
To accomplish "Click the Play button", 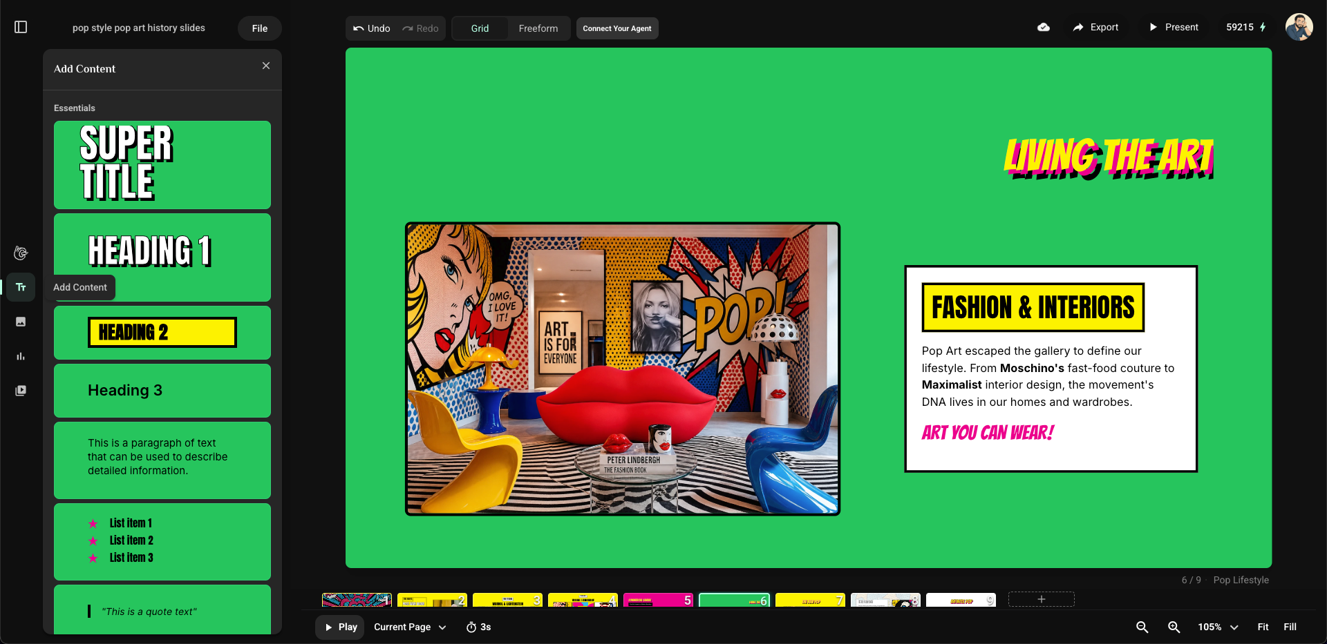I will click(341, 627).
